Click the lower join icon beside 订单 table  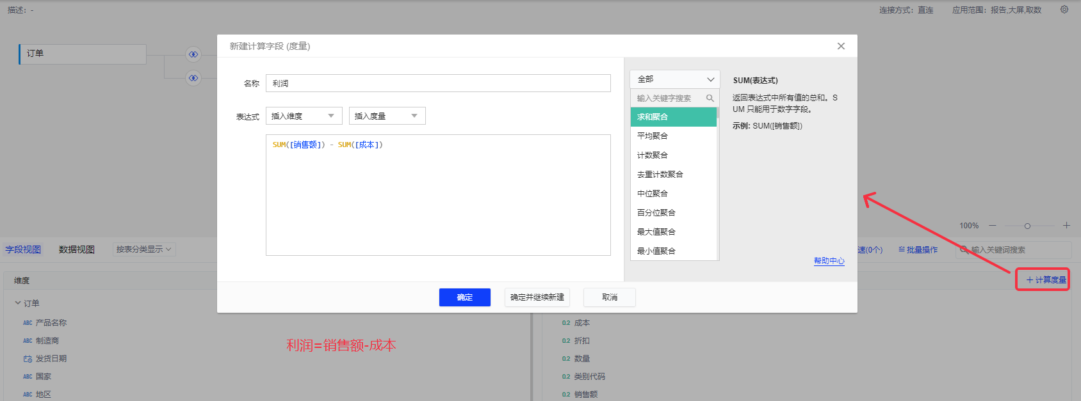193,78
